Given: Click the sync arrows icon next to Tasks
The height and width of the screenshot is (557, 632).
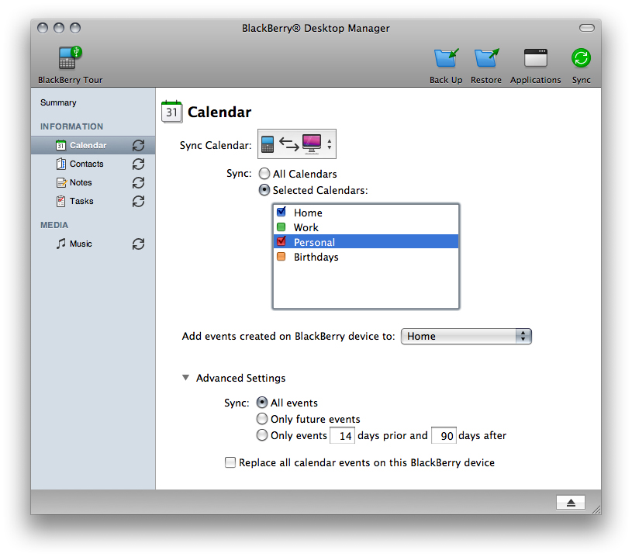Looking at the screenshot, I should 138,201.
